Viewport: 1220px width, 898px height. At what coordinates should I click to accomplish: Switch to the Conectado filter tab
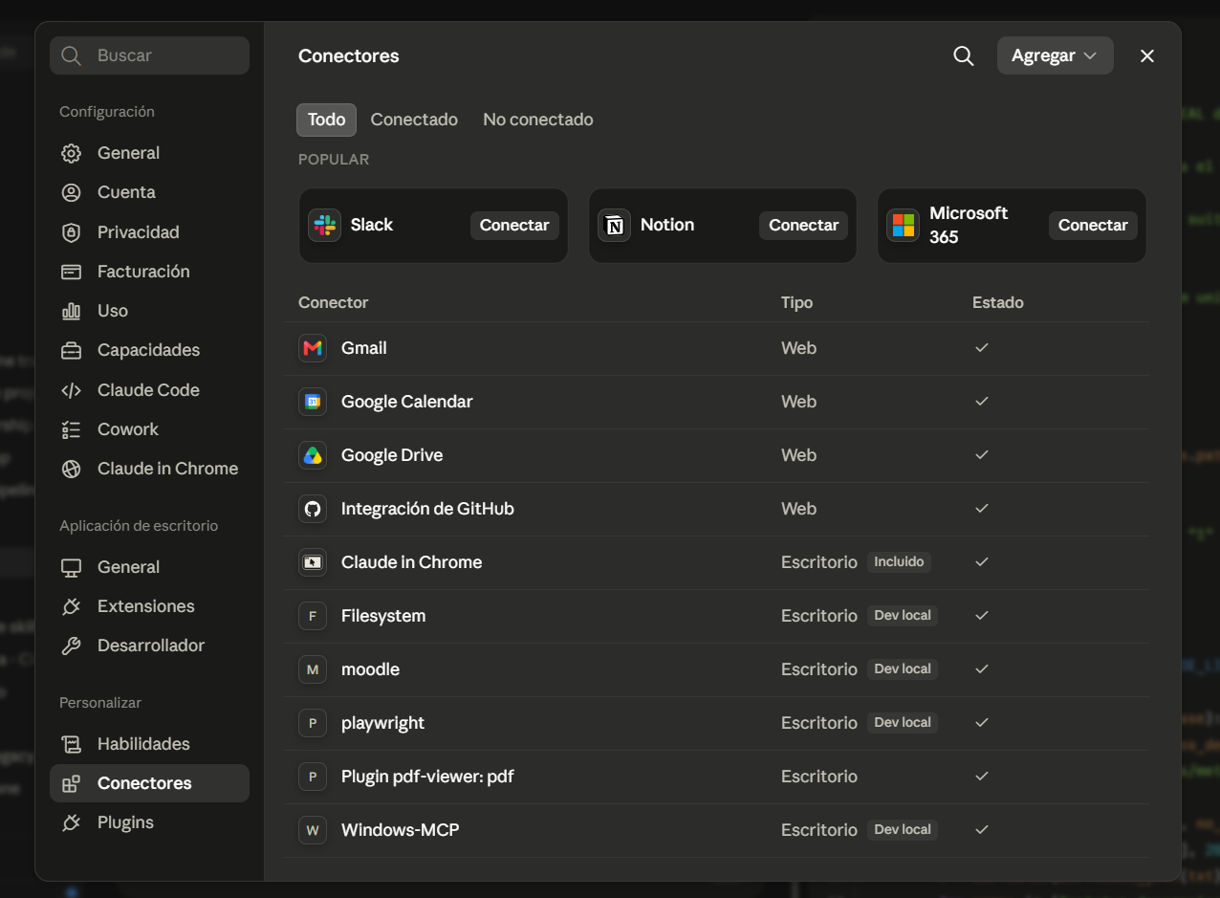click(x=414, y=120)
